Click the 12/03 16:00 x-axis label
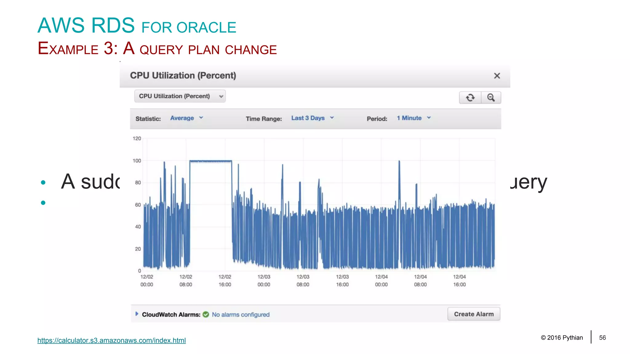630x354 pixels. point(342,281)
